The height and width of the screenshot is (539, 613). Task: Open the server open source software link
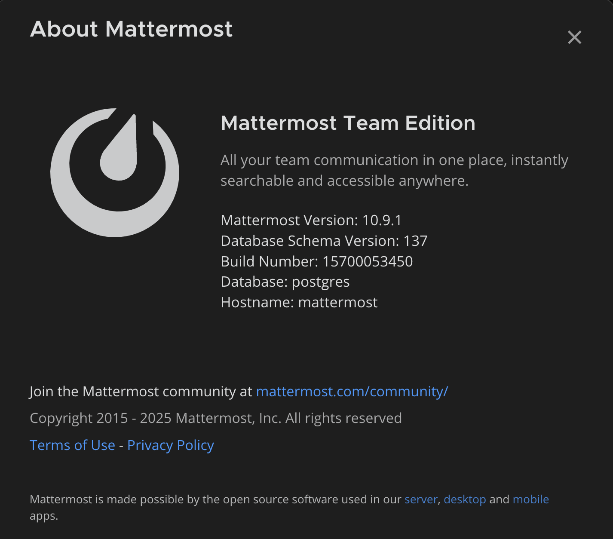click(x=420, y=499)
